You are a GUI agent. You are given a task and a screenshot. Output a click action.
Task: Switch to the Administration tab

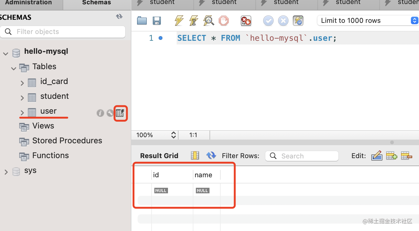pyautogui.click(x=29, y=3)
